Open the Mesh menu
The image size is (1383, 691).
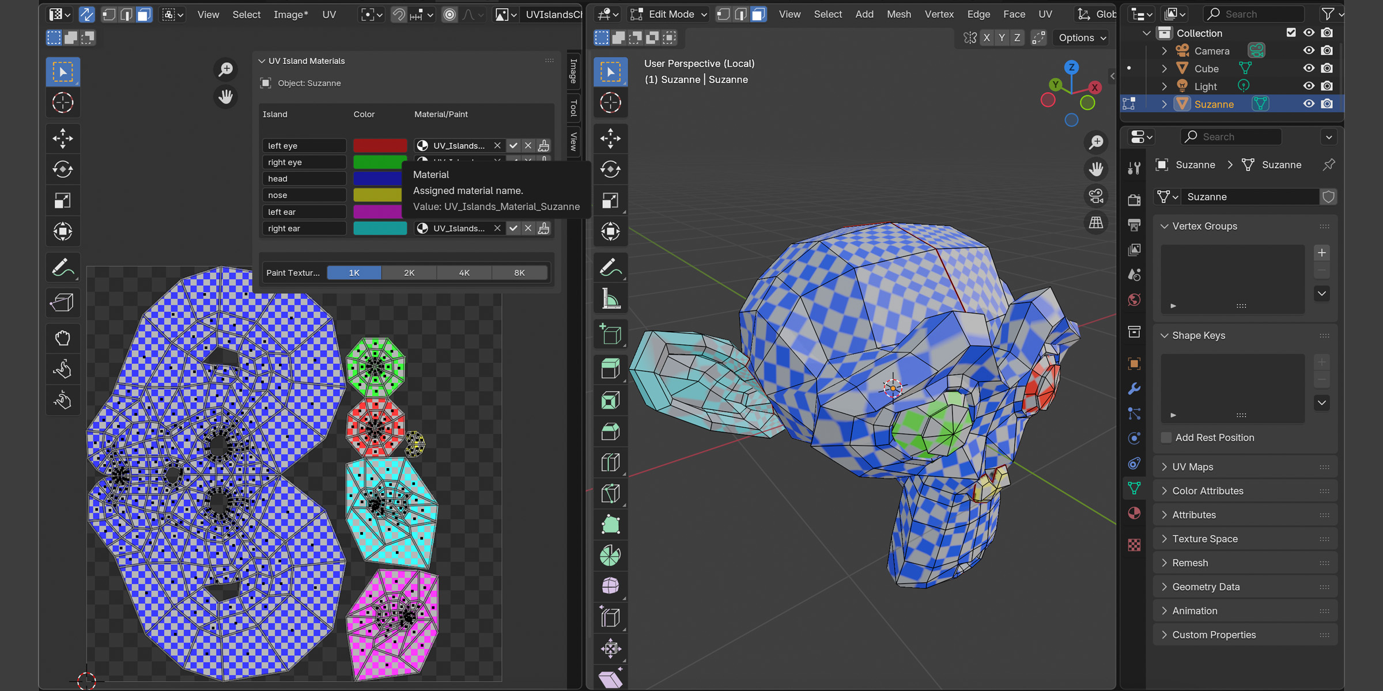point(898,14)
